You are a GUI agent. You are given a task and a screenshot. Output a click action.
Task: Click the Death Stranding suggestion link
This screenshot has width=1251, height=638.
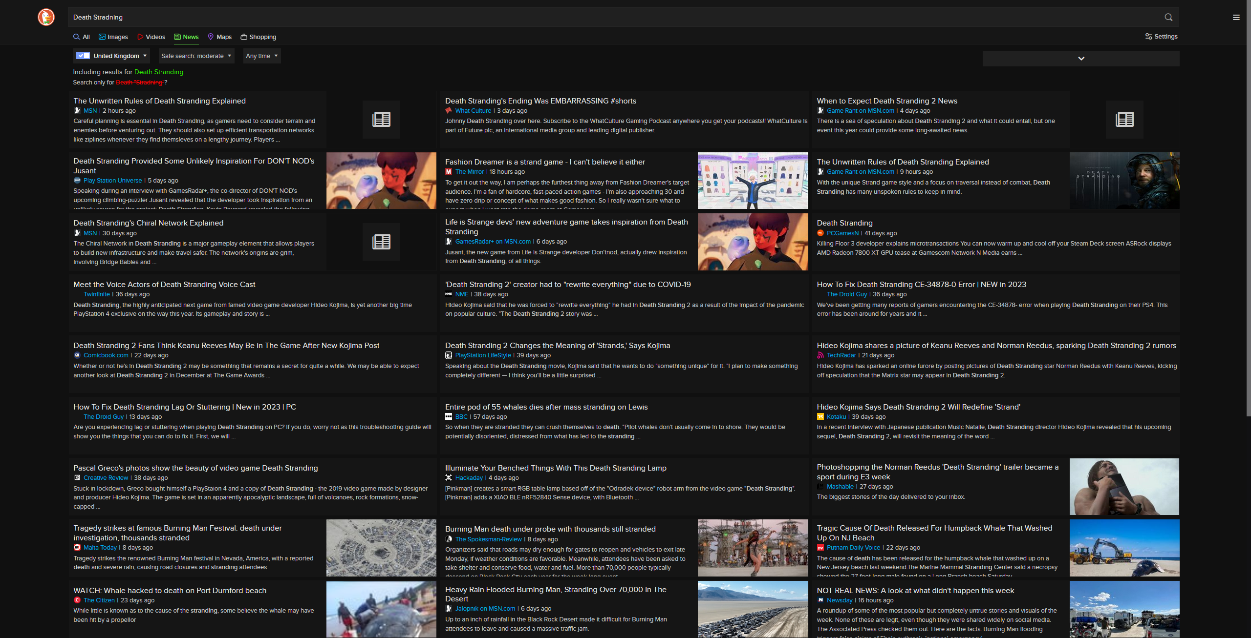158,72
